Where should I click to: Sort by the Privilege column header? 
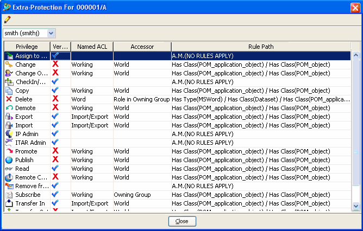tap(27, 47)
